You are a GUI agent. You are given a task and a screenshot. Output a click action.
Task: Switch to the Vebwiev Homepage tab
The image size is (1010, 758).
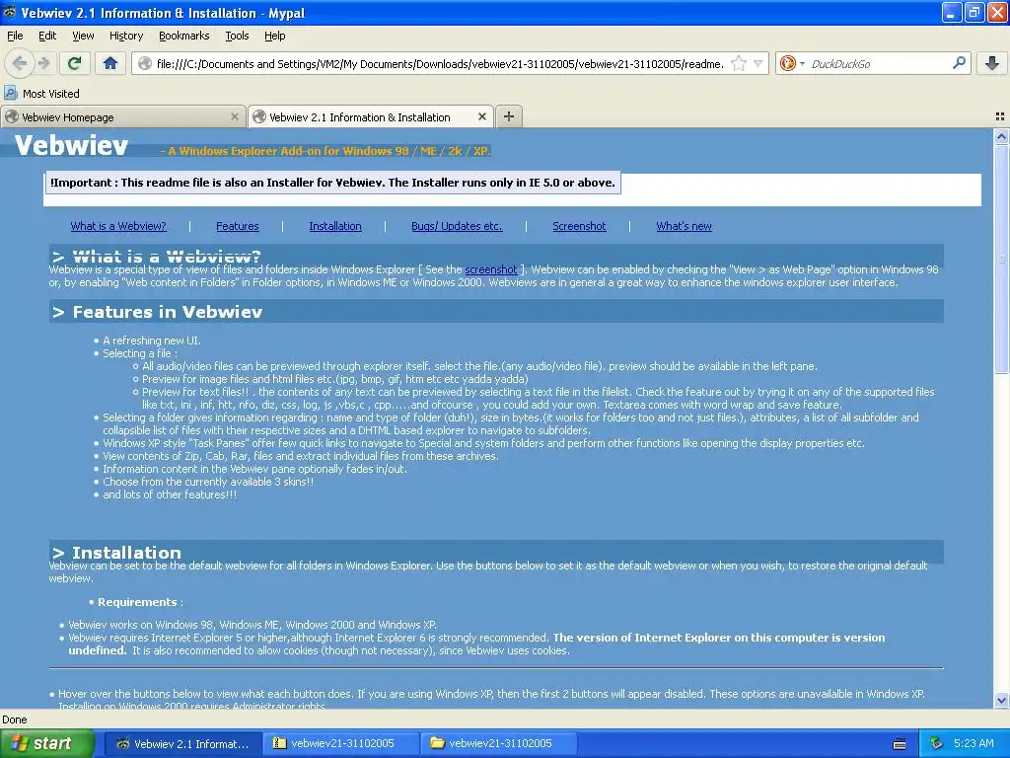[122, 116]
